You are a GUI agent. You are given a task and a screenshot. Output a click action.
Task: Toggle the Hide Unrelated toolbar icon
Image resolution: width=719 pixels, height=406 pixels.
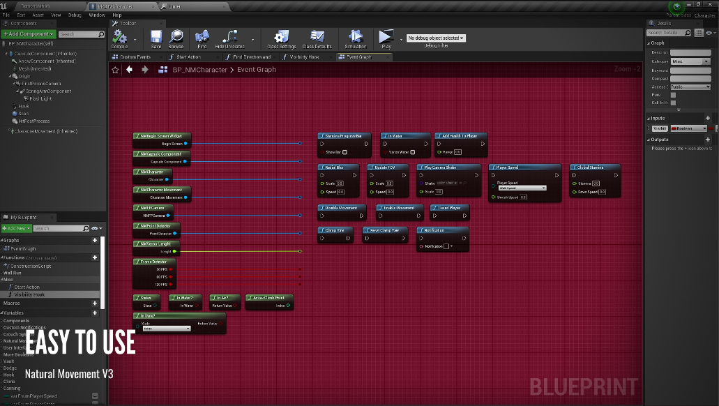[229, 37]
